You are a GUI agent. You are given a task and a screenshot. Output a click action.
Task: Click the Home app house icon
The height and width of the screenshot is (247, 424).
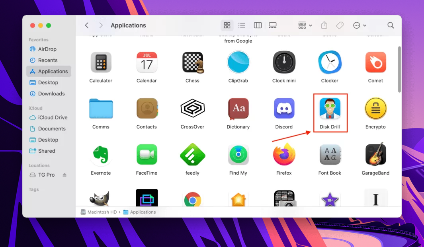pos(238,200)
